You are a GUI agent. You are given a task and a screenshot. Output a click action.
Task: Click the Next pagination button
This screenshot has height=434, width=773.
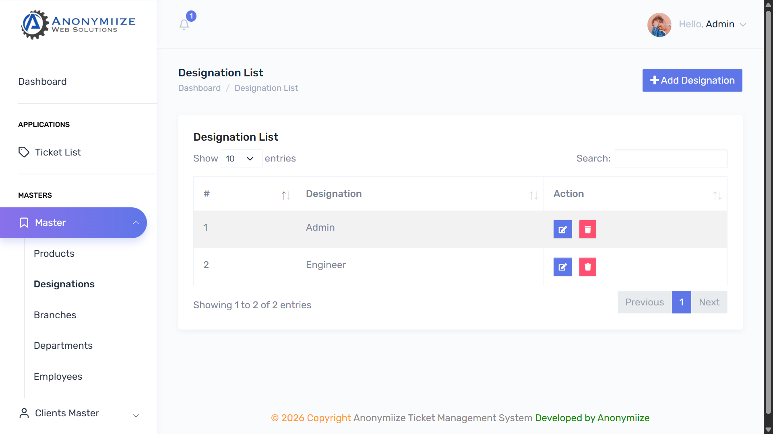(709, 302)
